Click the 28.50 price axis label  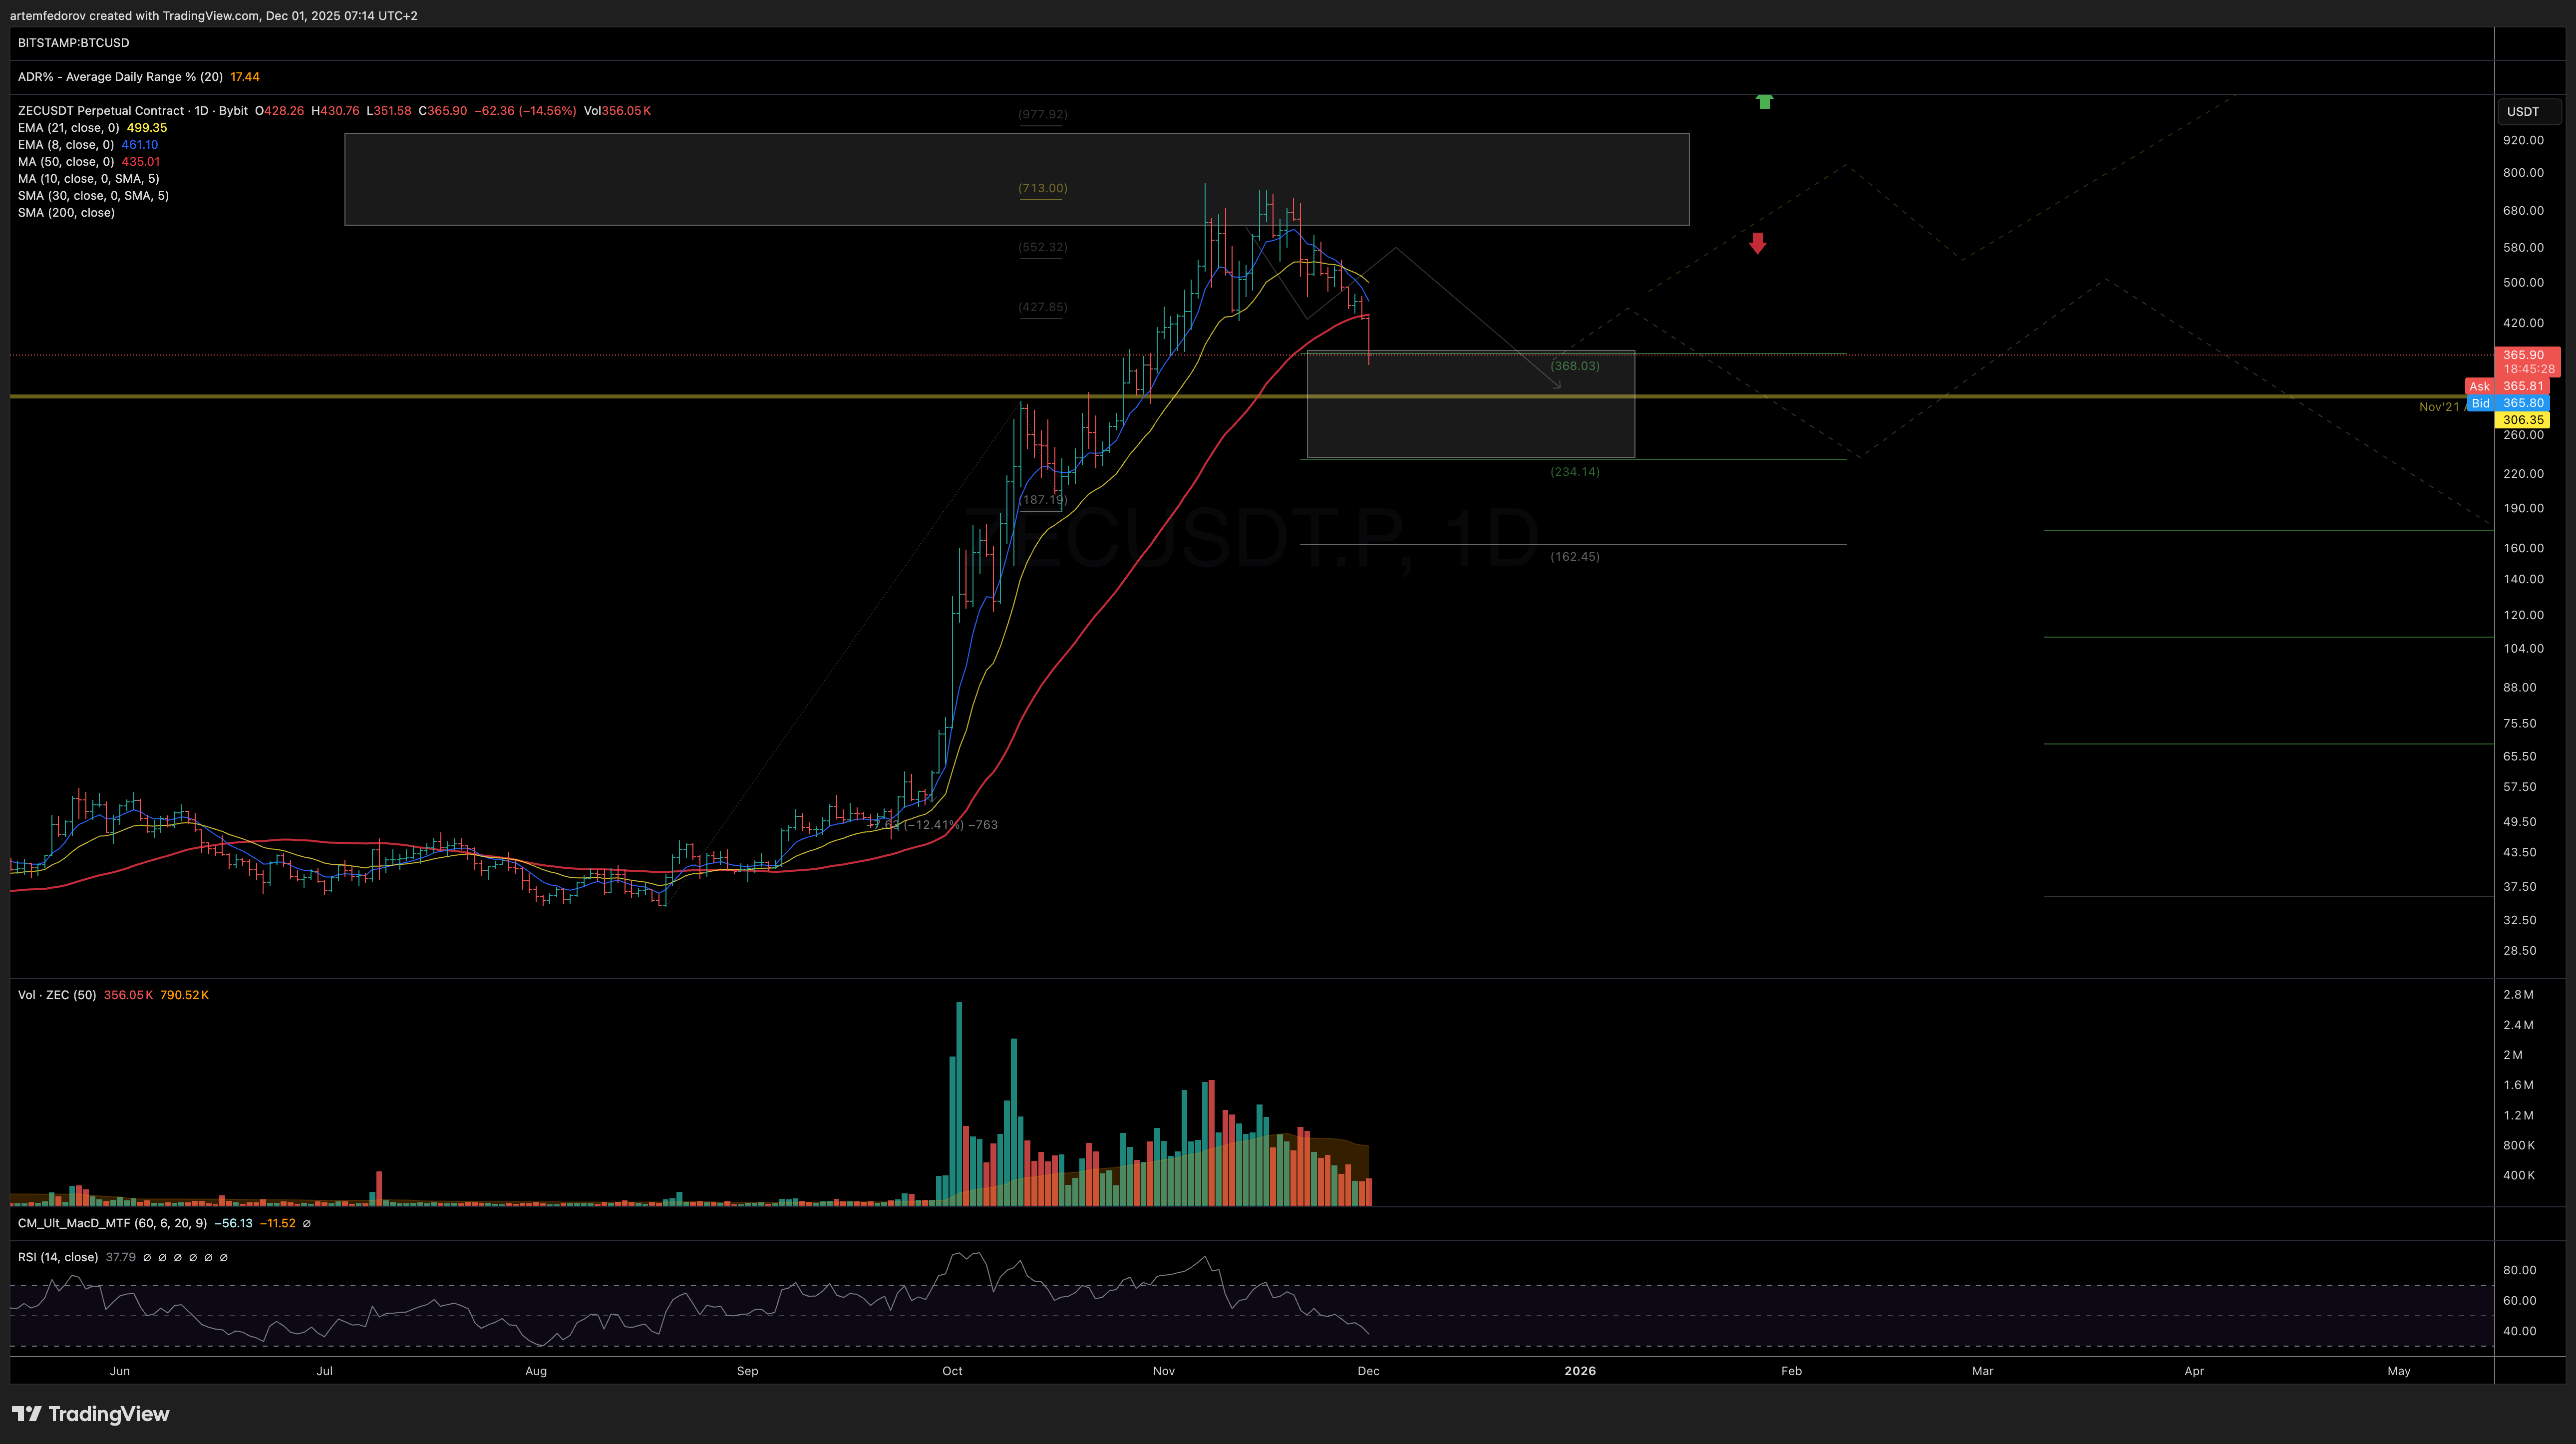point(2520,951)
